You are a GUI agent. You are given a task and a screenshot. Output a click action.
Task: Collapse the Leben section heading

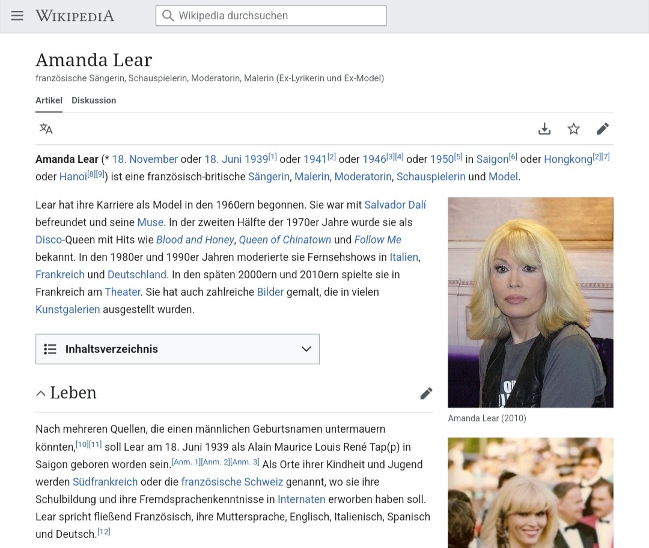coord(41,394)
